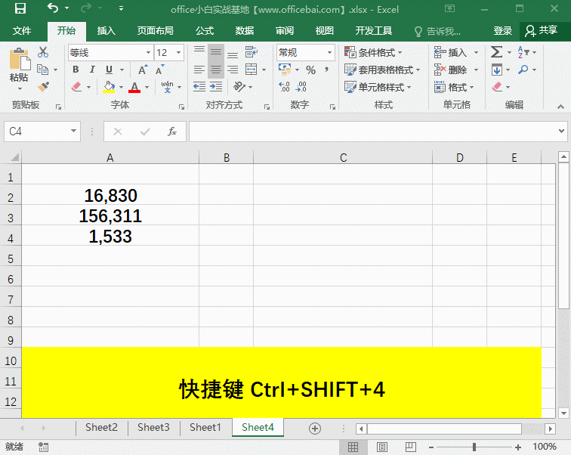Open the font size 12 dropdown
The height and width of the screenshot is (455, 571).
pyautogui.click(x=179, y=52)
